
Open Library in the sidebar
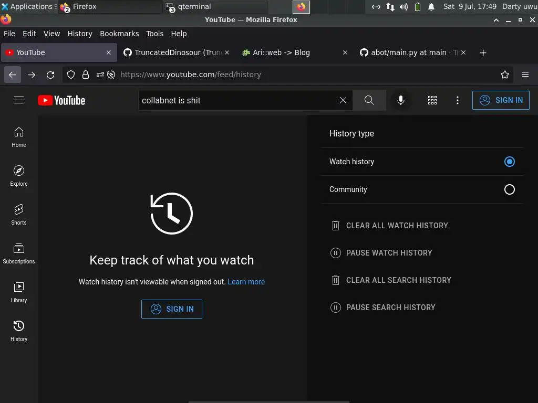pos(19,292)
